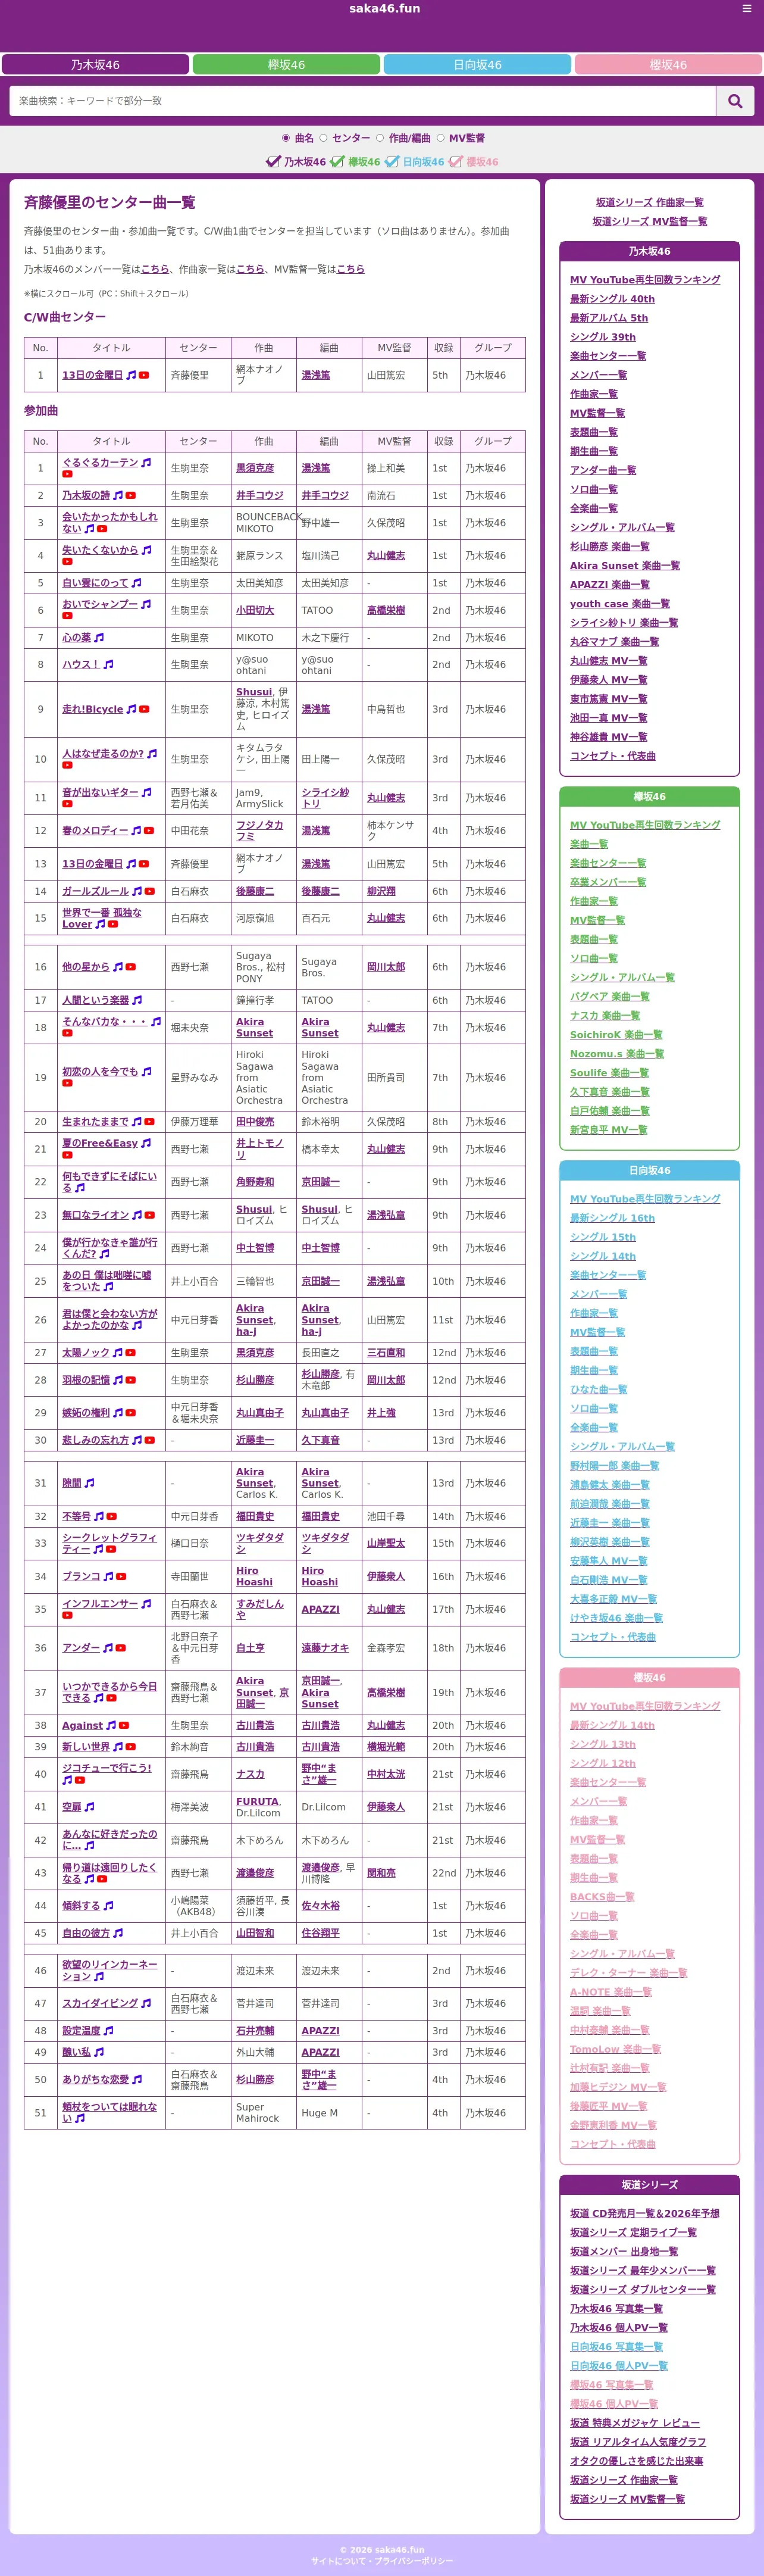Open 坂道シリーズ 作曲家一覧 link at sidebar top
Screen dimensions: 764x2576
(x=649, y=202)
